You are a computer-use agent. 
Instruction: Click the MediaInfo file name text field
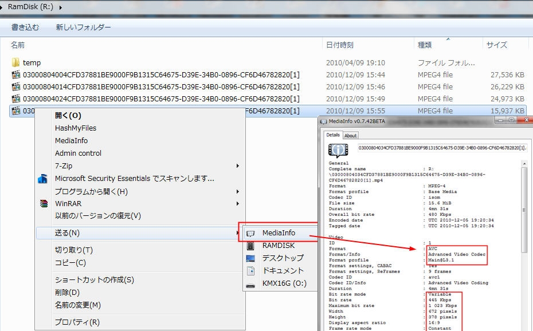pos(442,148)
